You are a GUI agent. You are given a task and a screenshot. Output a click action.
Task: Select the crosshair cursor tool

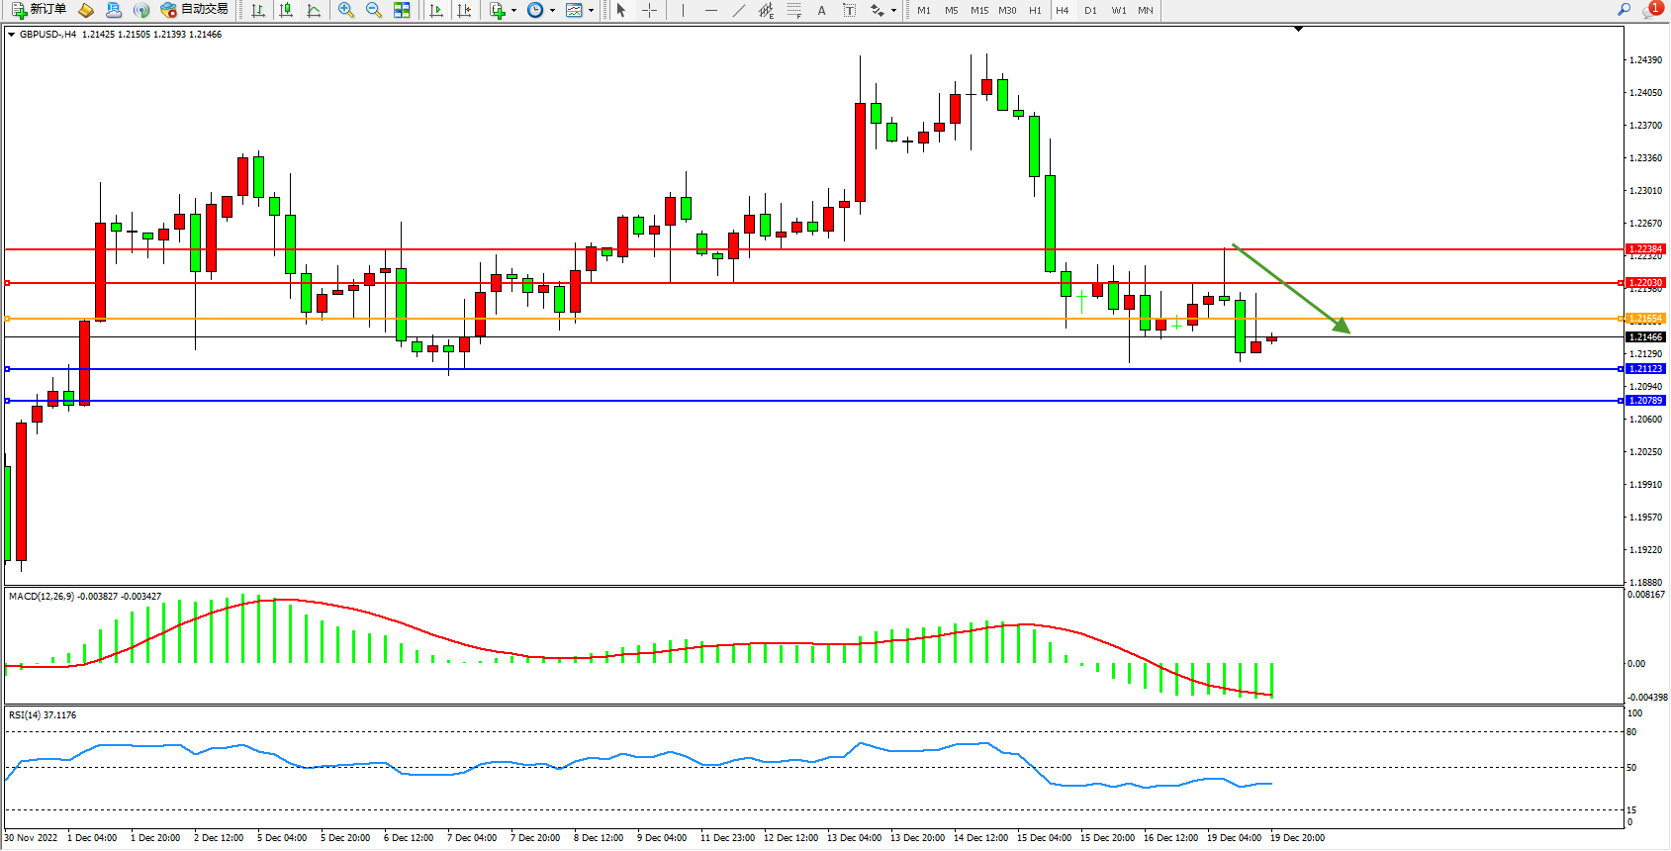[649, 10]
